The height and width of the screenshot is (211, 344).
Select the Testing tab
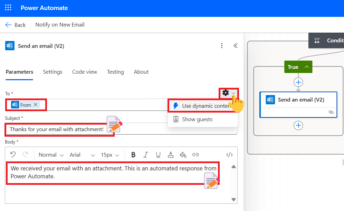(x=115, y=72)
